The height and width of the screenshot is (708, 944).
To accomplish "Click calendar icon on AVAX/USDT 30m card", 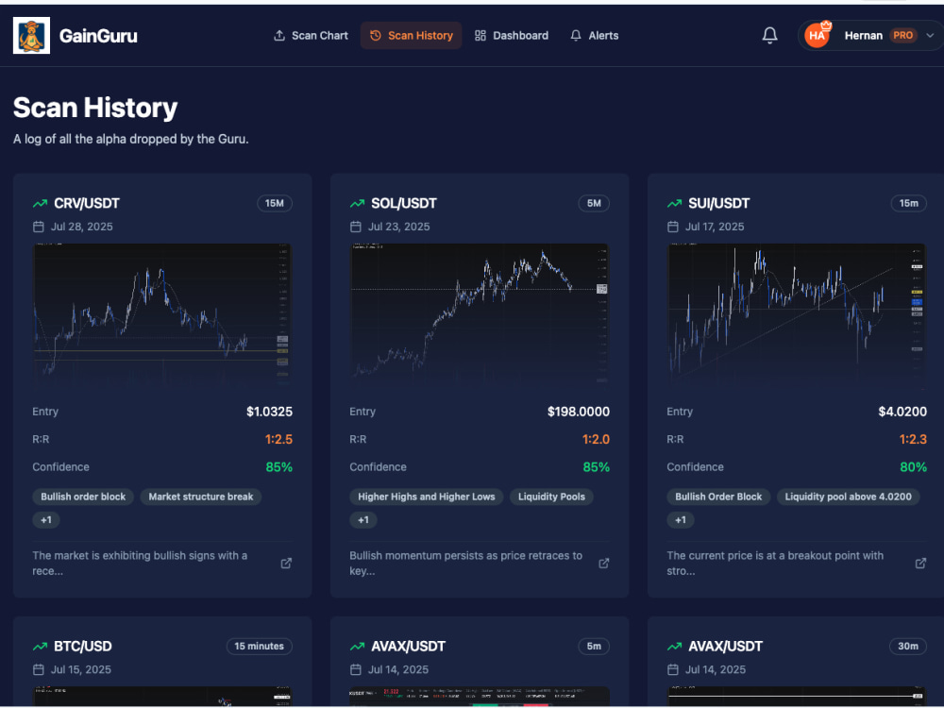I will (673, 669).
